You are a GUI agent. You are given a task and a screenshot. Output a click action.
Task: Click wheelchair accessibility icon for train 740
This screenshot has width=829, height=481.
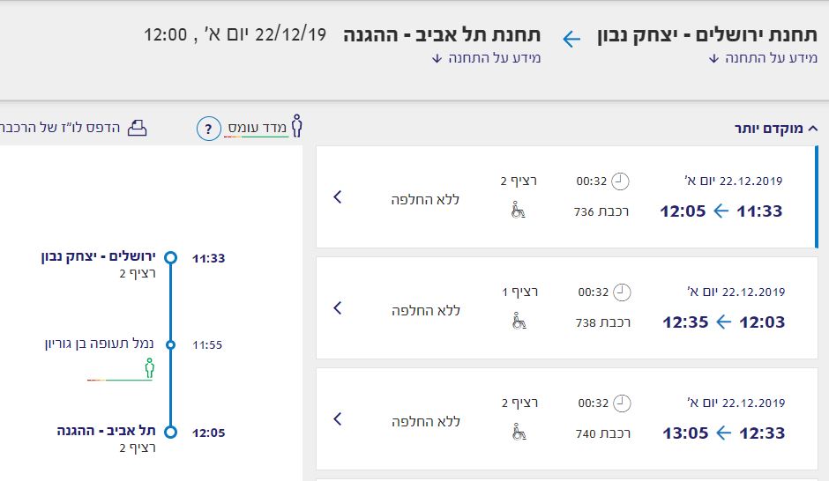pos(518,433)
